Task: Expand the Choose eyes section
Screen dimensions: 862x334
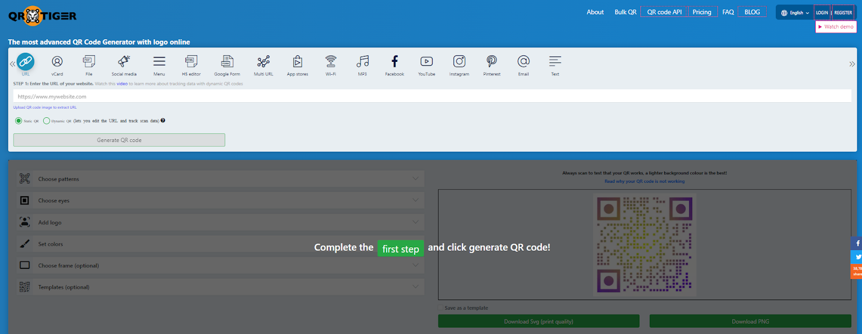Action: [x=220, y=201]
